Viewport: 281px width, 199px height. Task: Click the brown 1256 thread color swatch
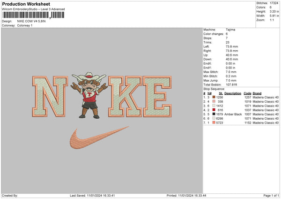click(214, 97)
